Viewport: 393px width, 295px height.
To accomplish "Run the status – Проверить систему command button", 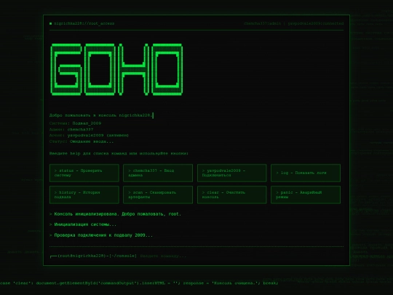I will pyautogui.click(x=84, y=173).
